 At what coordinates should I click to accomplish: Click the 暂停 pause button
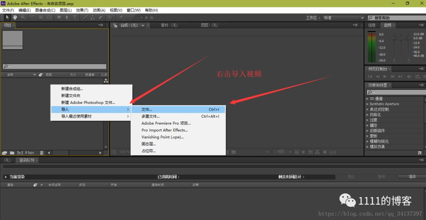pyautogui.click(x=381, y=177)
